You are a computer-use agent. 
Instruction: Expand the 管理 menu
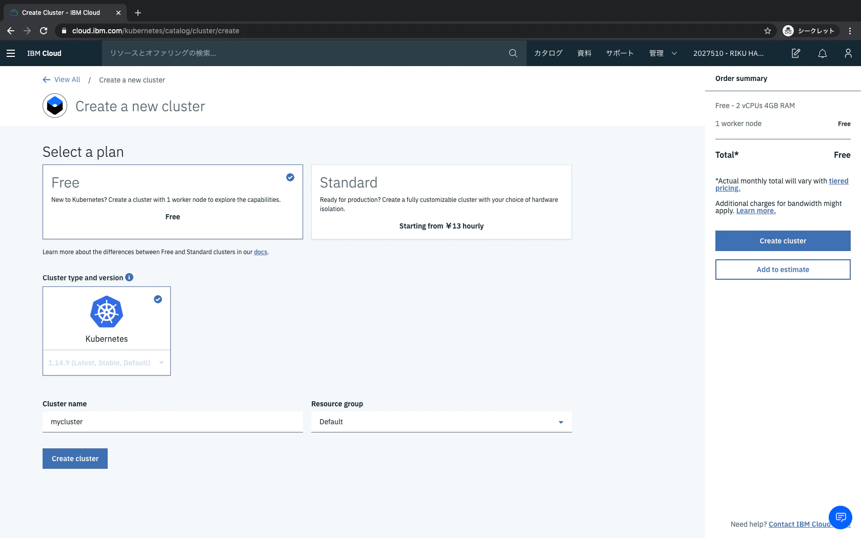(663, 53)
